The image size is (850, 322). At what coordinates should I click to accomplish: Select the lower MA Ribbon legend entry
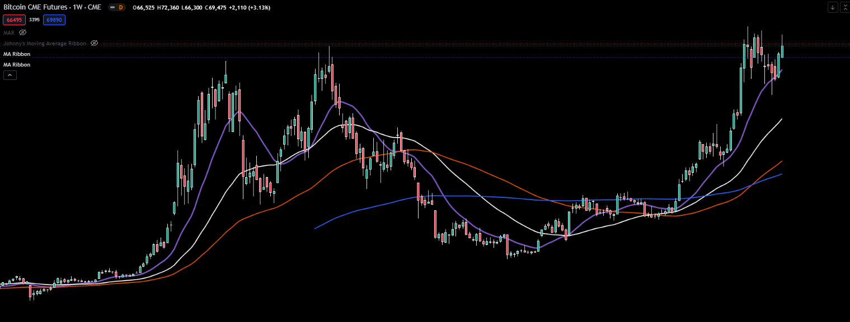[17, 65]
